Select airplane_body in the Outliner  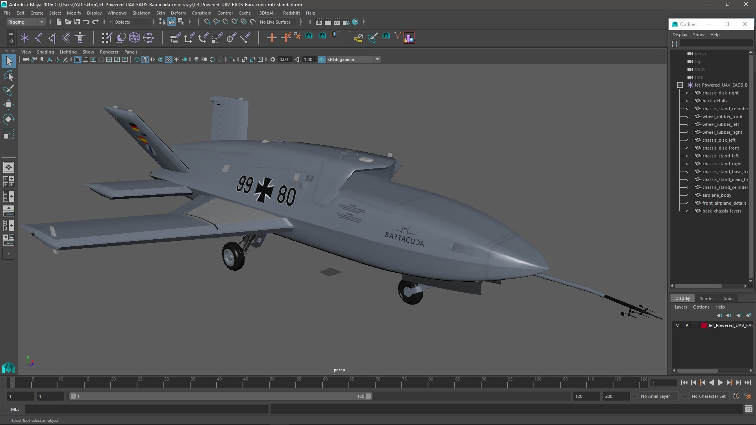click(717, 195)
